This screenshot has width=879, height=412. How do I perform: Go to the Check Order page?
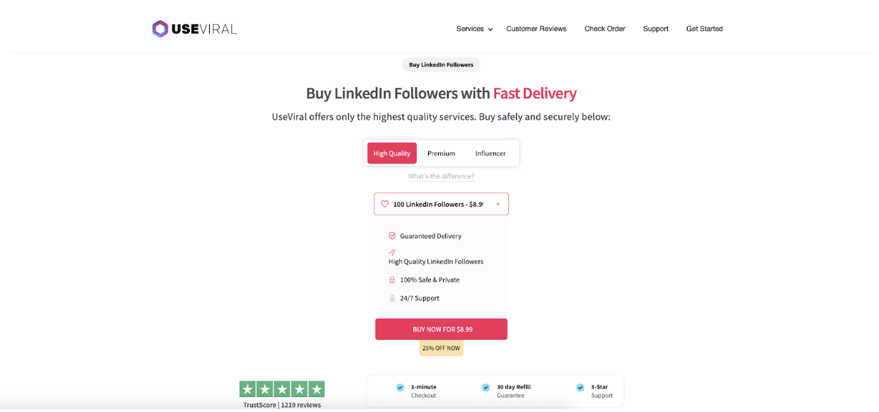[605, 29]
